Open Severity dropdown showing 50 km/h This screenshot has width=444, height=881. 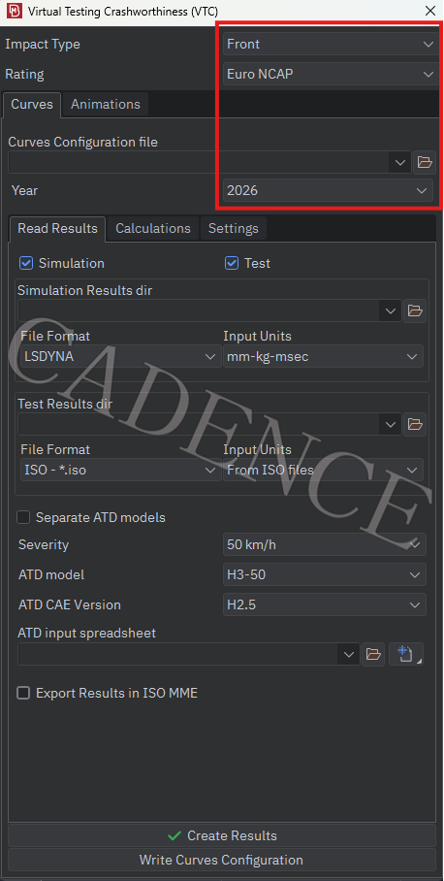point(325,544)
